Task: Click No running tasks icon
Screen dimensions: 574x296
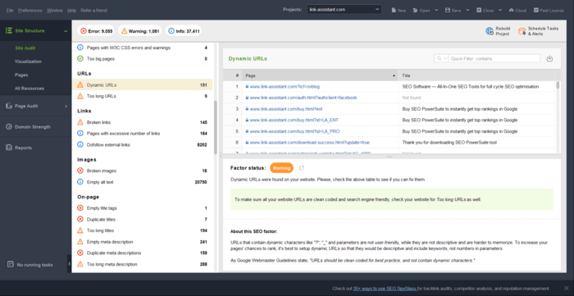Action: coord(10,265)
